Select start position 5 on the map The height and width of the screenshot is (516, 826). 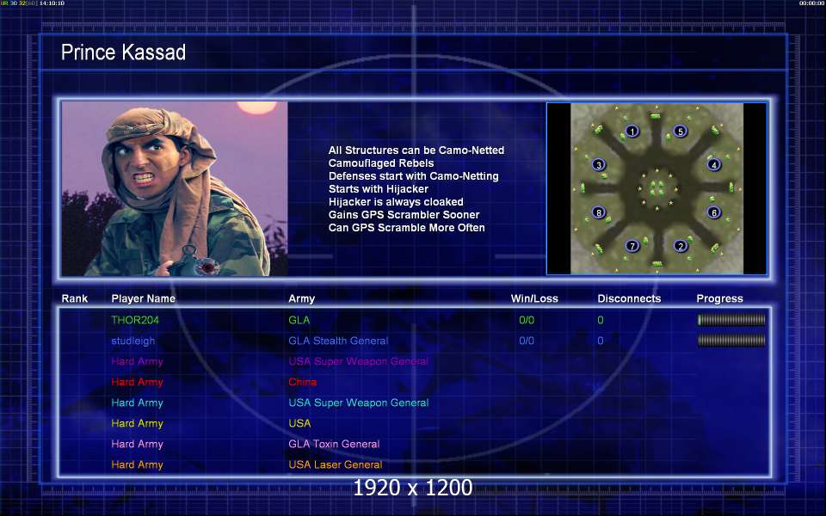pos(680,131)
